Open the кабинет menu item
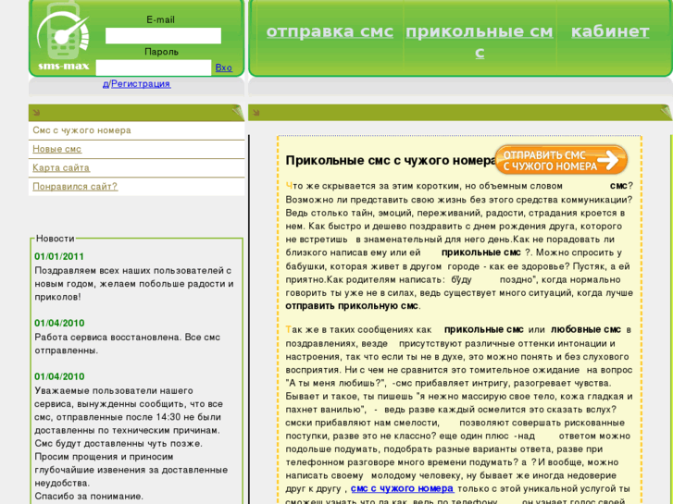 610,31
